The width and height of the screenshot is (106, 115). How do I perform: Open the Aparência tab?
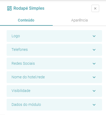(79, 20)
